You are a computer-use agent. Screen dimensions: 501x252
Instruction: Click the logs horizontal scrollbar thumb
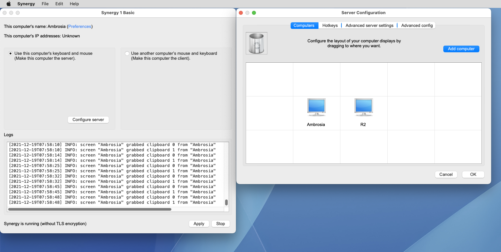click(x=89, y=209)
